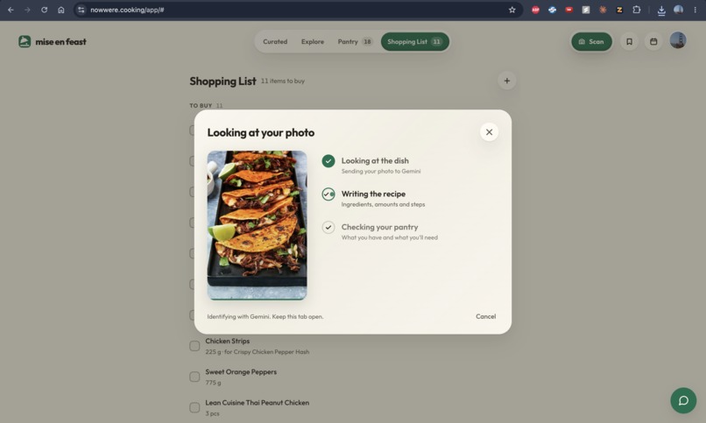Open the user profile avatar
The height and width of the screenshot is (423, 706).
[678, 40]
